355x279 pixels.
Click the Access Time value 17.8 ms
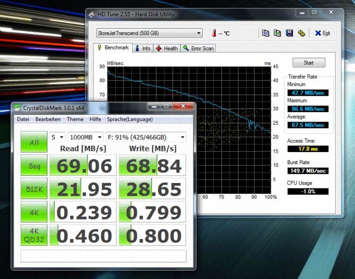point(308,149)
